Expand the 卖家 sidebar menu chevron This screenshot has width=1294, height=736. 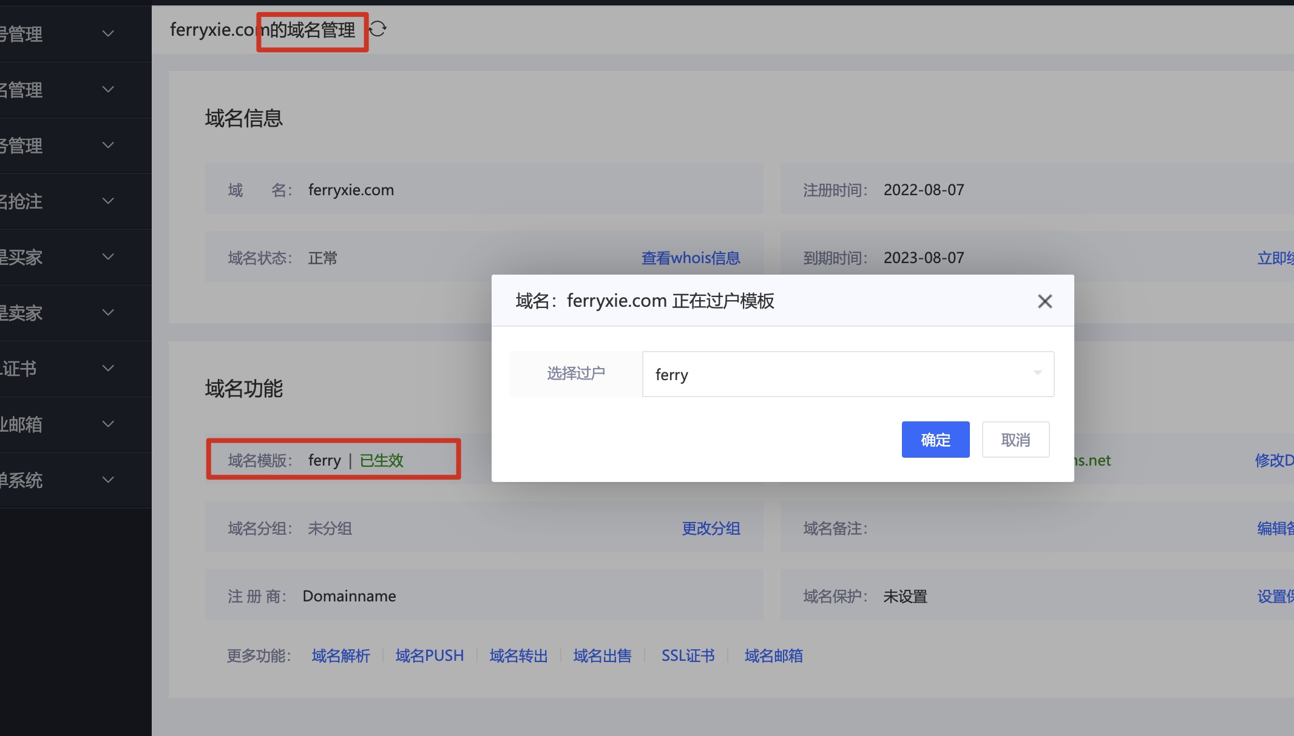click(108, 312)
